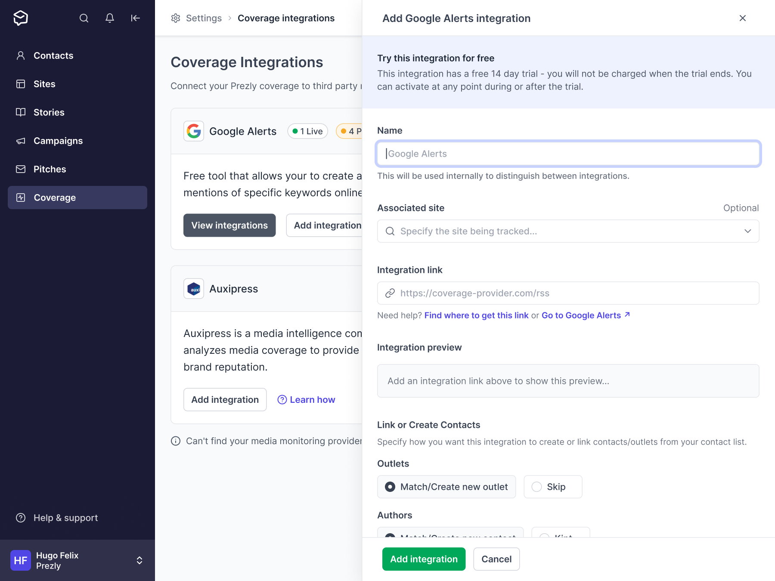This screenshot has width=775, height=581.
Task: Click Add integration in Google Alerts card
Action: point(324,225)
